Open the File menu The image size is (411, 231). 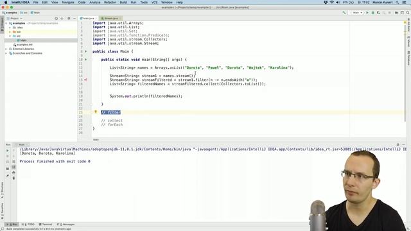tap(36, 3)
